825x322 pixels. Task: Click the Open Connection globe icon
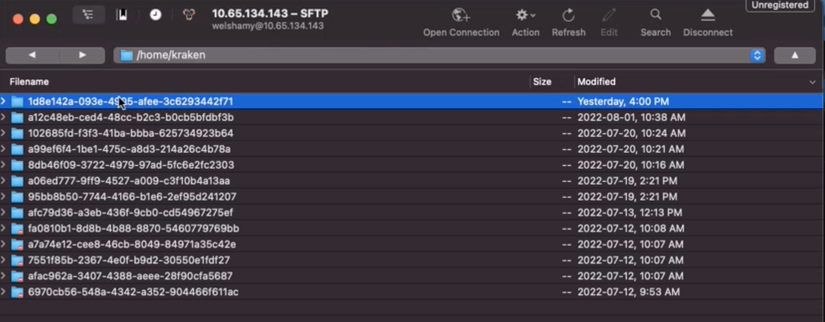[x=461, y=16]
